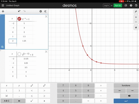Tap the a to the b exponent key
Viewport: 139px width, 104px height.
click(x=44, y=86)
